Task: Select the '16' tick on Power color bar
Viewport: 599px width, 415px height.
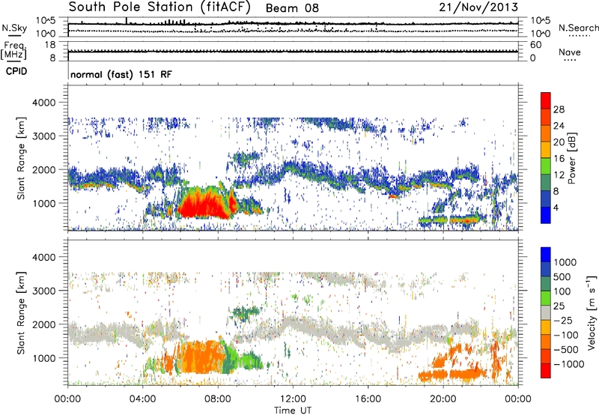Action: [x=559, y=158]
